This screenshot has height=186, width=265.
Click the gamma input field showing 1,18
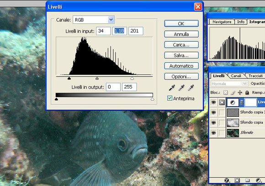click(x=120, y=31)
